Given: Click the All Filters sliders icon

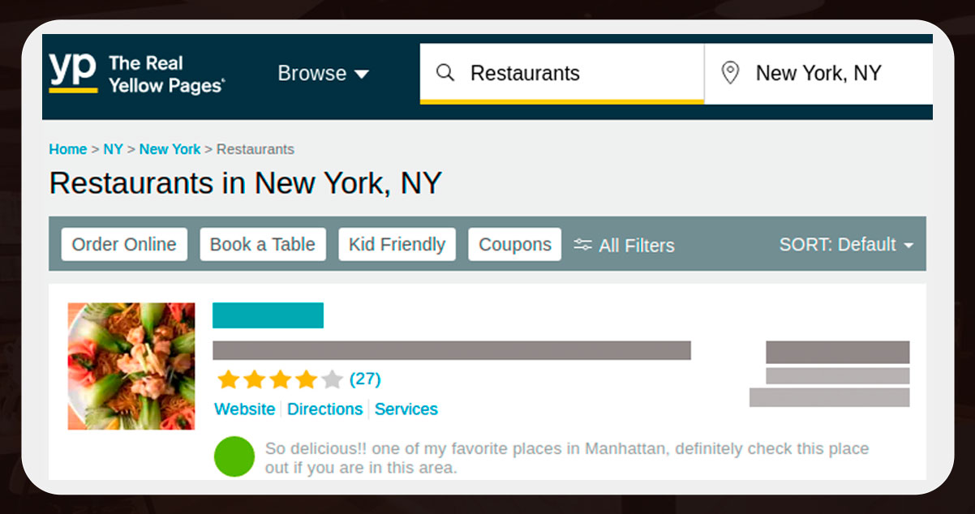Looking at the screenshot, I should pyautogui.click(x=582, y=245).
